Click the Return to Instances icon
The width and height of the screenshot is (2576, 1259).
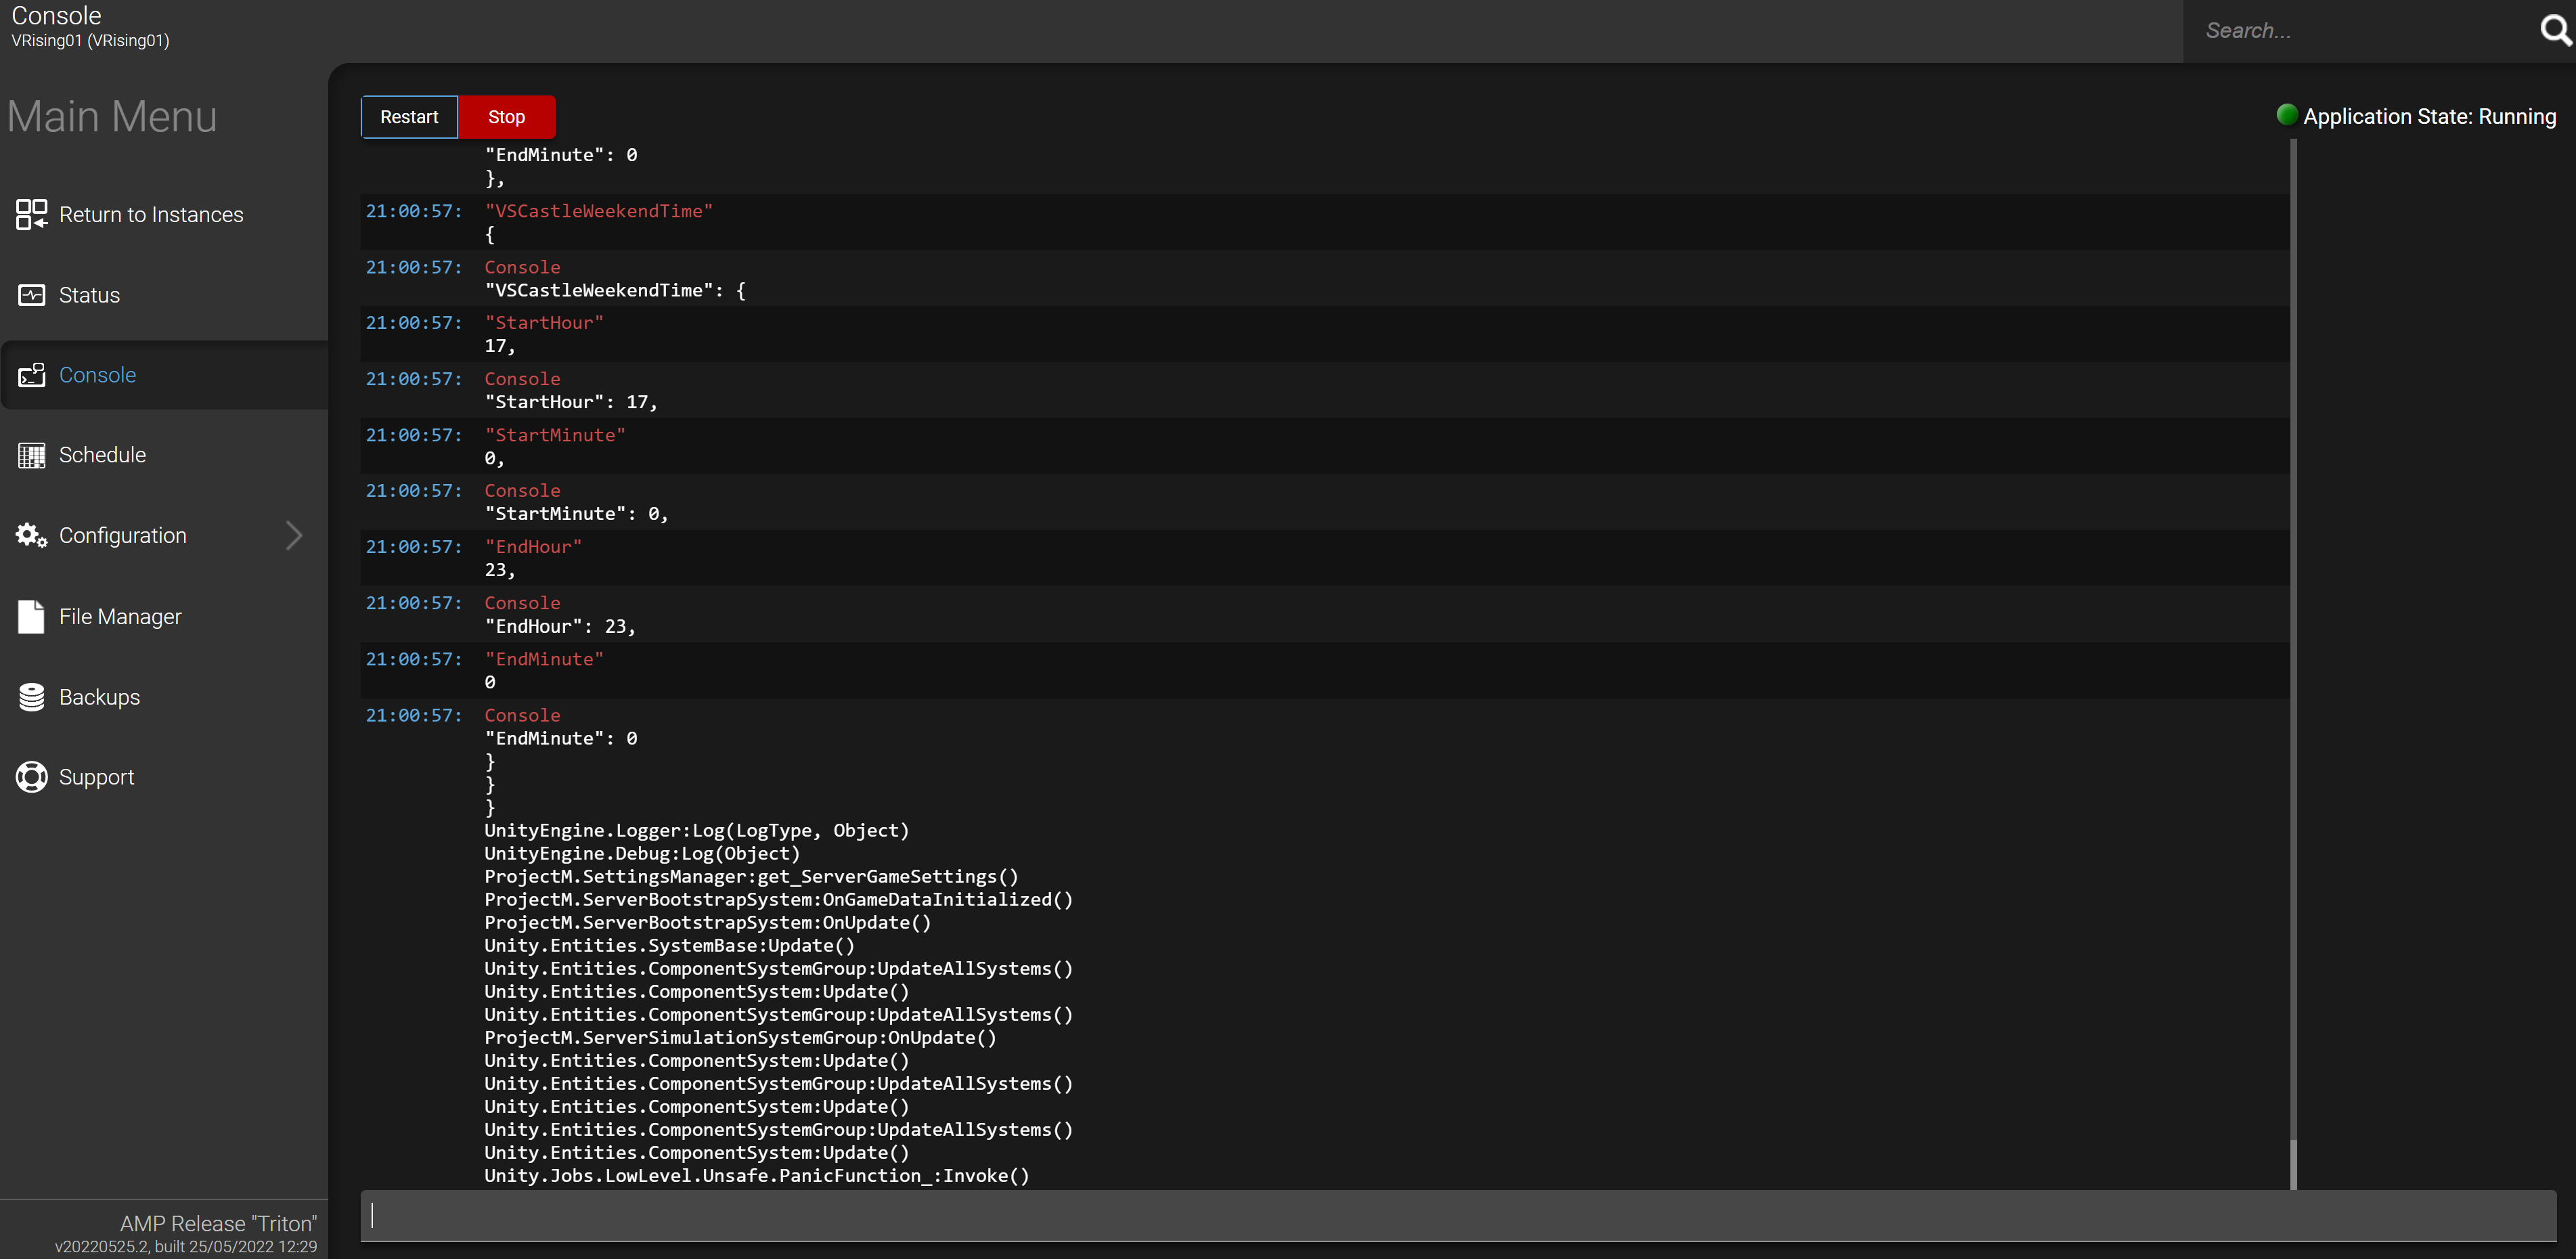(31, 214)
